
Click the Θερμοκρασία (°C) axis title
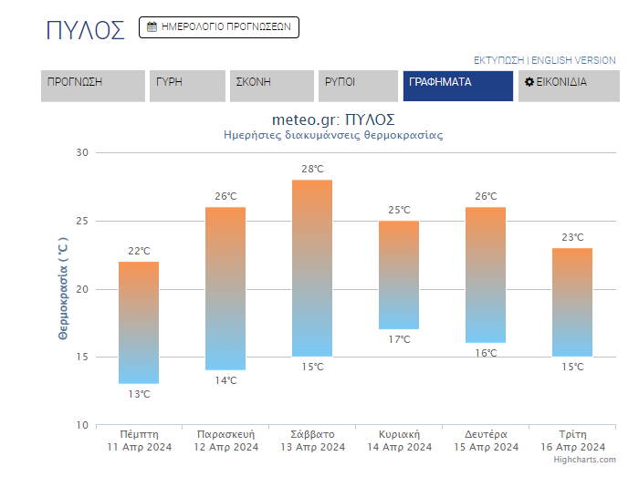click(63, 288)
